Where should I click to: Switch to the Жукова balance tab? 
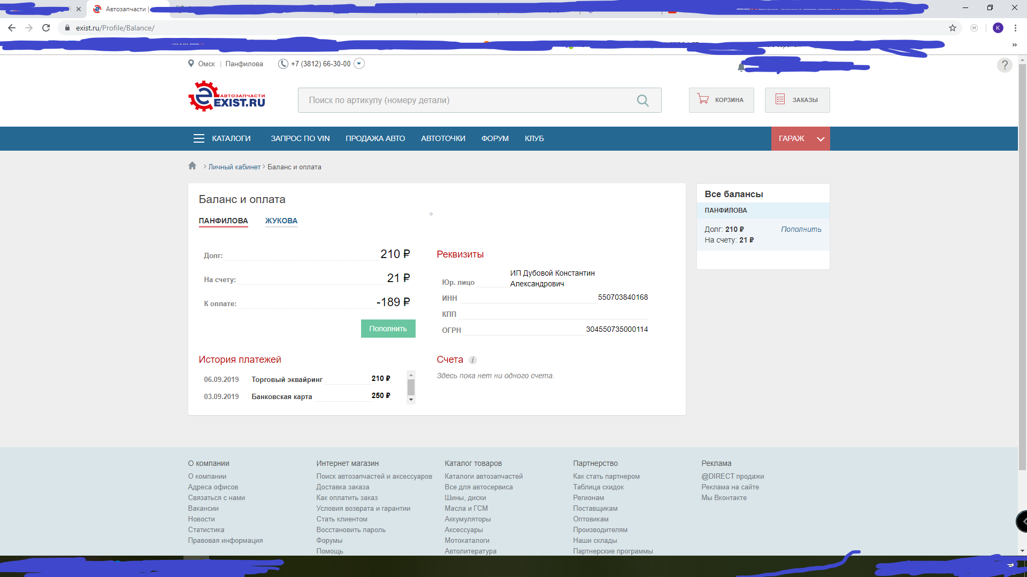(281, 221)
